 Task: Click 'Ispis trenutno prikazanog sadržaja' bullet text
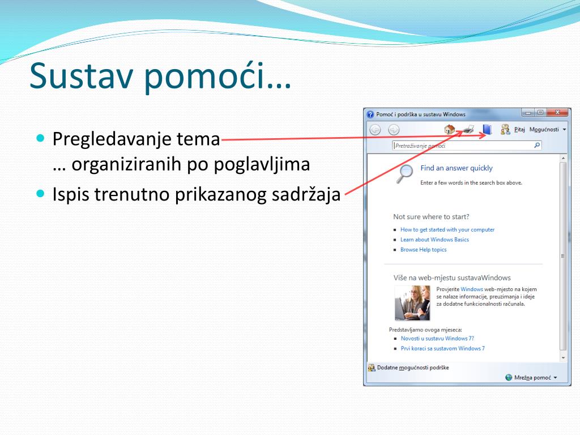click(197, 194)
